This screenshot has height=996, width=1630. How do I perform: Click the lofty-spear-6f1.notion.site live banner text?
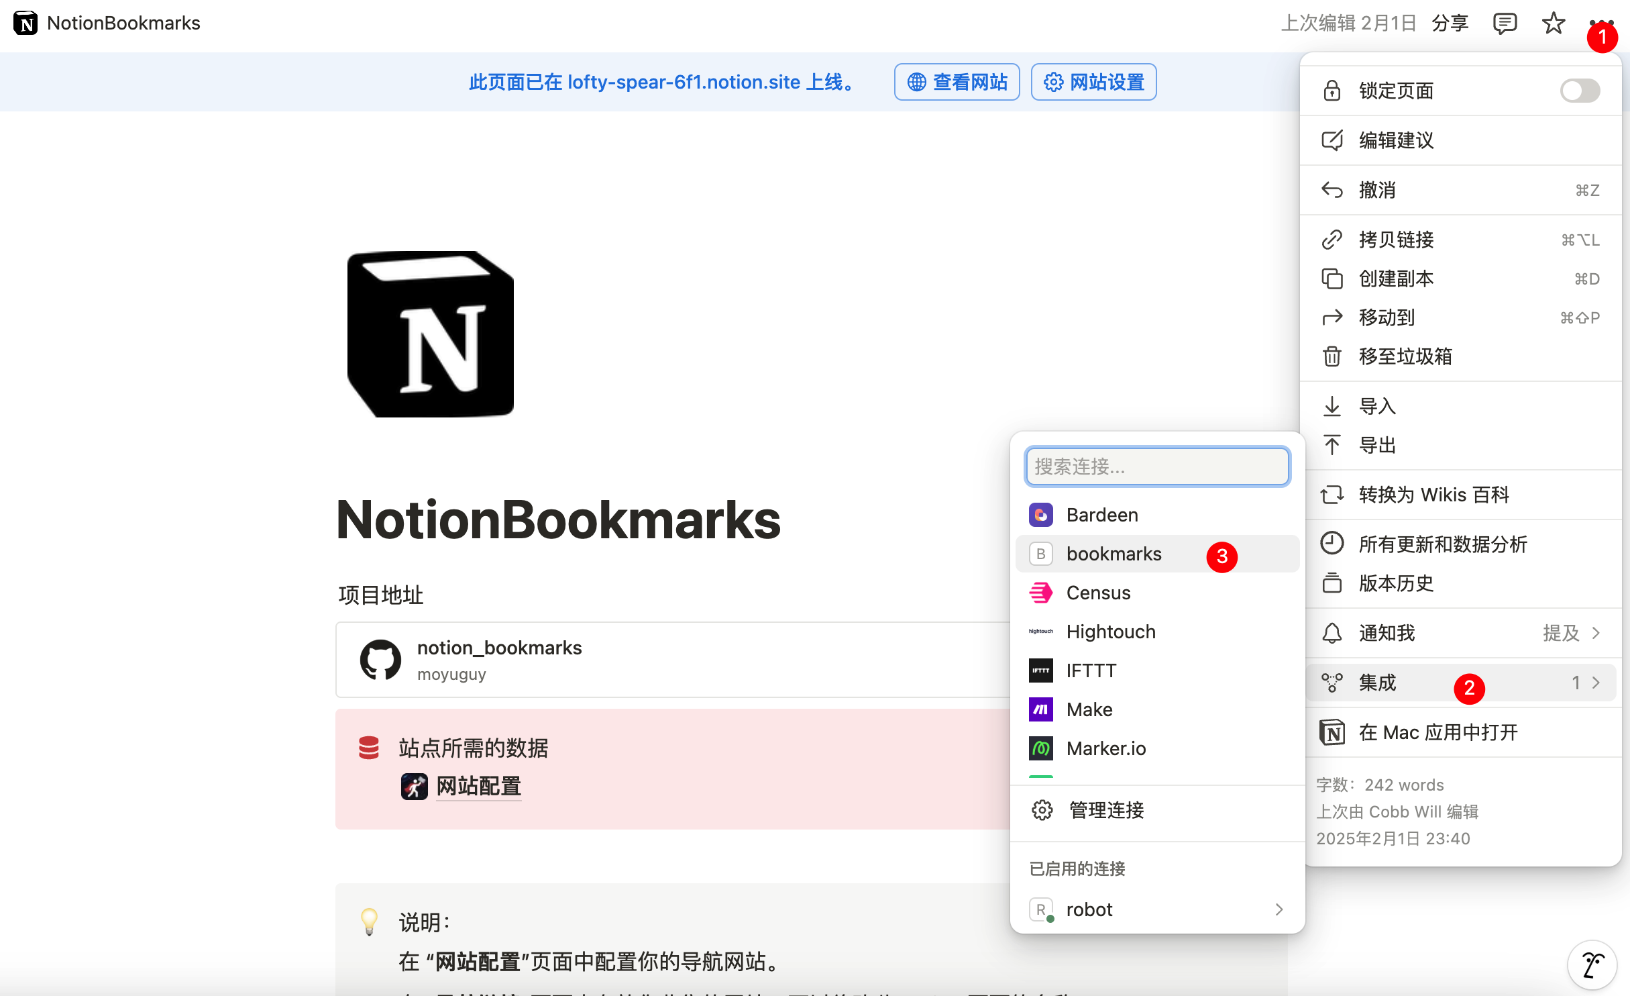click(664, 82)
